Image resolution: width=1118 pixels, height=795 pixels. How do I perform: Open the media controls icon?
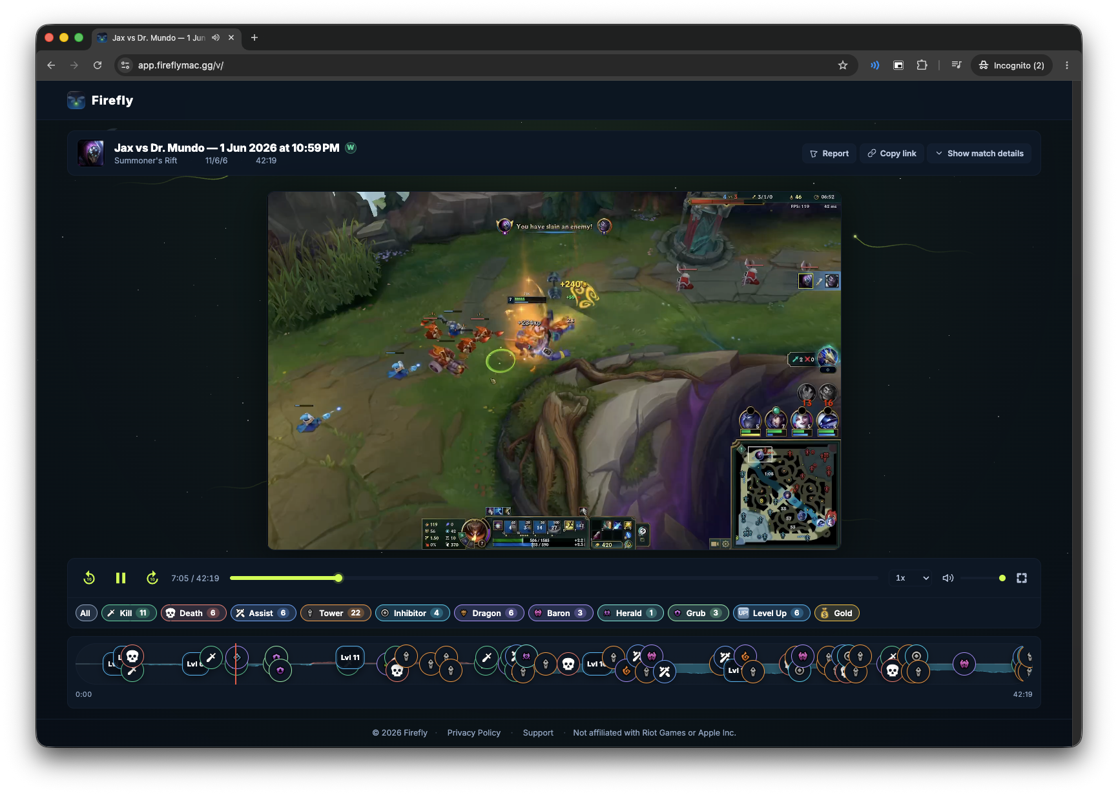coord(957,65)
